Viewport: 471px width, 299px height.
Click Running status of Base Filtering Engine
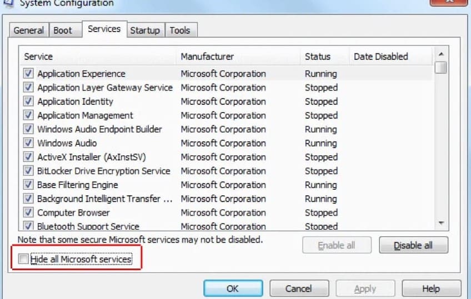point(321,184)
